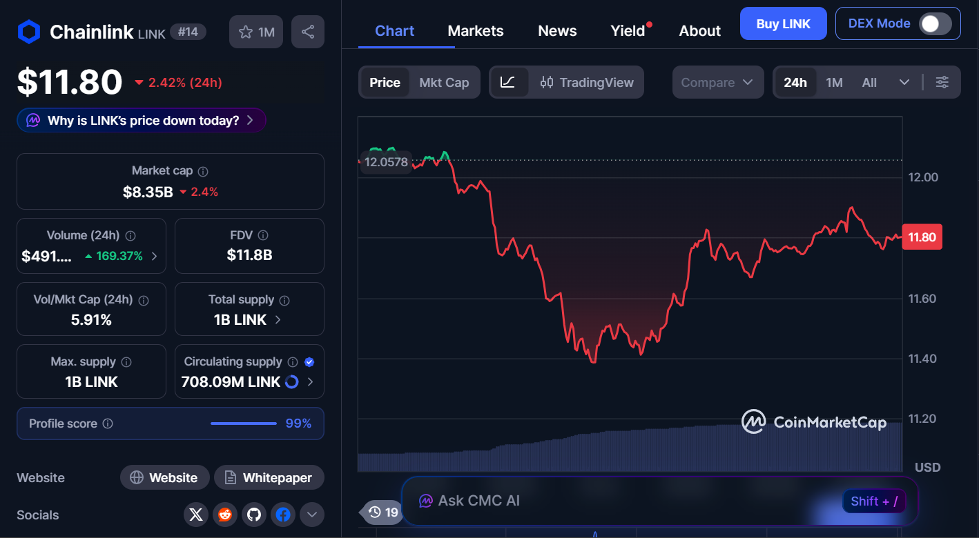Screen dimensions: 979x538
Task: Open the GitHub social link
Action: pyautogui.click(x=254, y=515)
